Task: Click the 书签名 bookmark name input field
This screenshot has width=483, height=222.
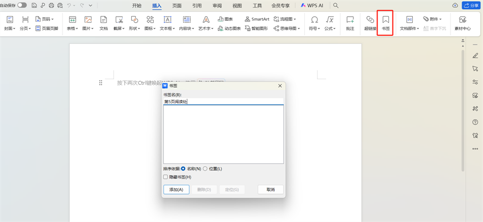Action: [x=223, y=101]
